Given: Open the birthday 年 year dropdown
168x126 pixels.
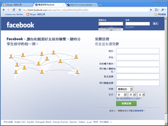Looking at the screenshot, I should (x=122, y=95).
